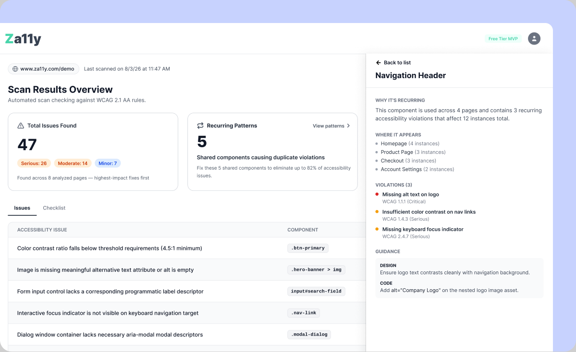Select the Form input control label issue row
Viewport: 576px width, 352px height.
pyautogui.click(x=187, y=292)
